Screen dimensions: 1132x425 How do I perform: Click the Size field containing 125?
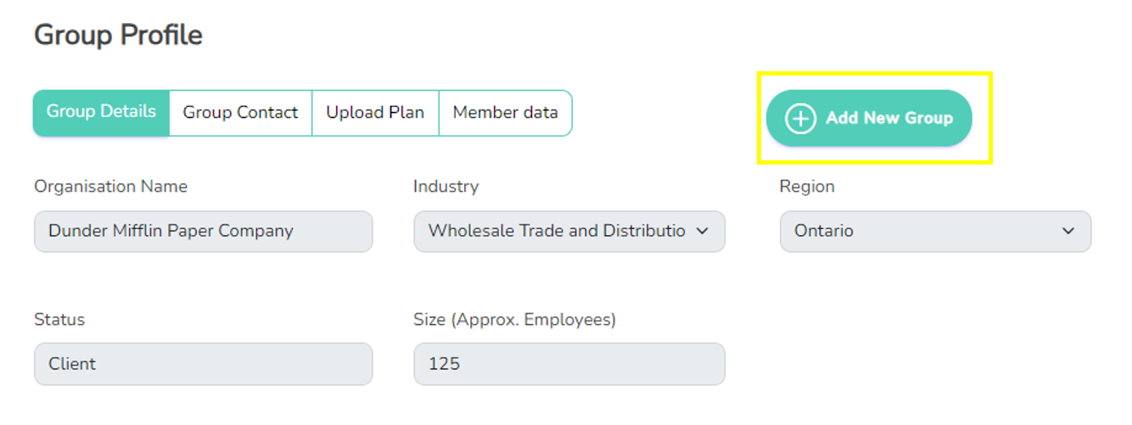pyautogui.click(x=569, y=364)
